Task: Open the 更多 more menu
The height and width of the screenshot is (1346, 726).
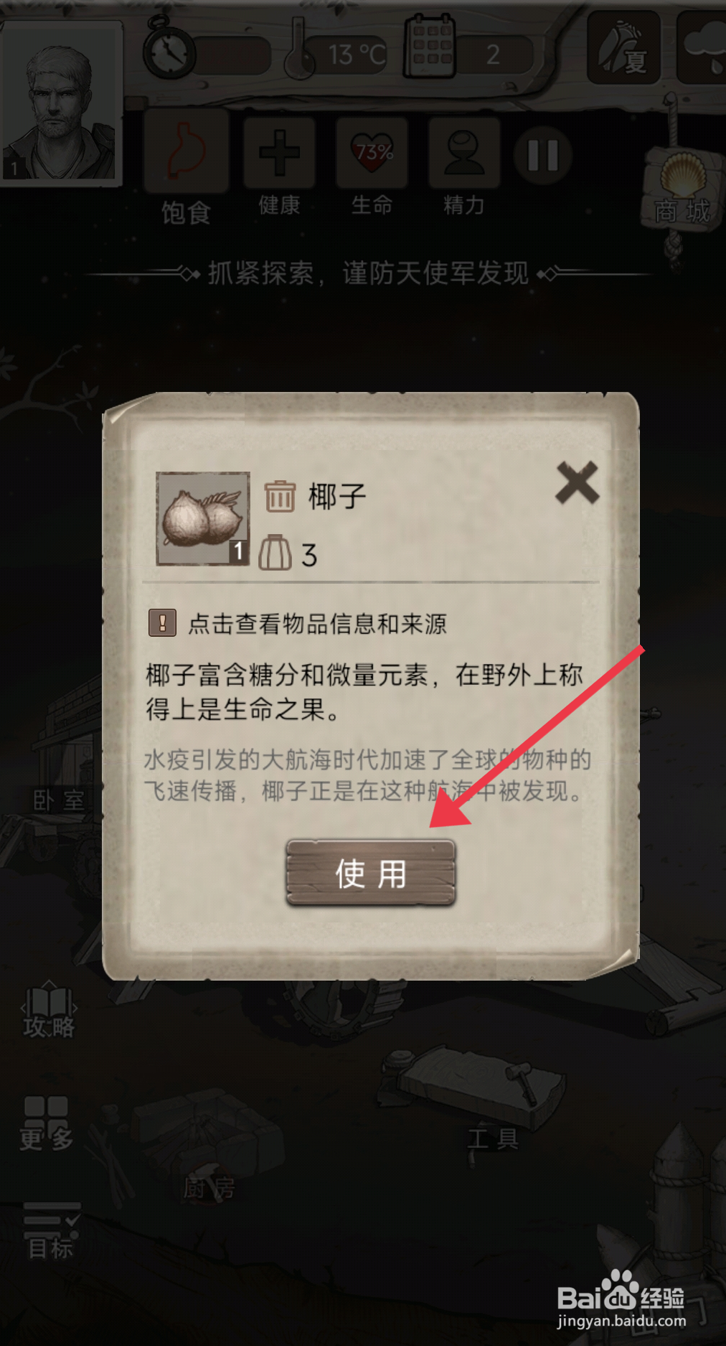Action: pyautogui.click(x=46, y=1123)
